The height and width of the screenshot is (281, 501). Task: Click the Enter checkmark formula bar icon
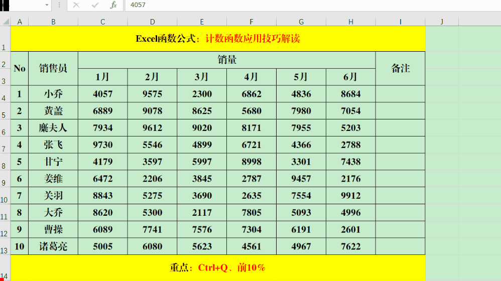click(95, 5)
